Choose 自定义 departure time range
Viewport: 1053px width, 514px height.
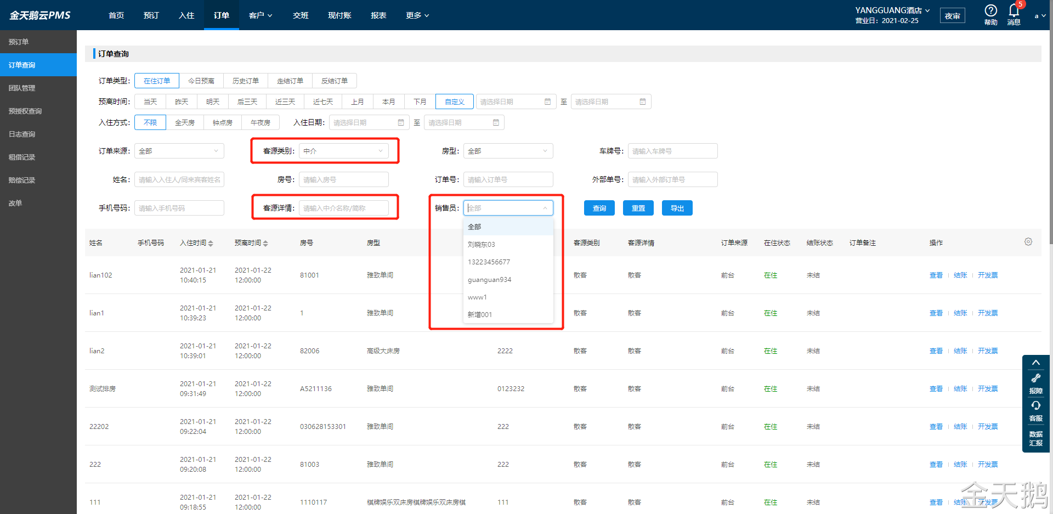[455, 102]
